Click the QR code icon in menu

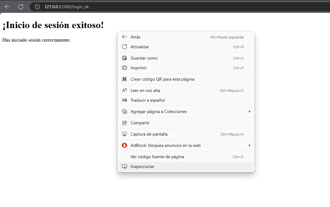124,79
